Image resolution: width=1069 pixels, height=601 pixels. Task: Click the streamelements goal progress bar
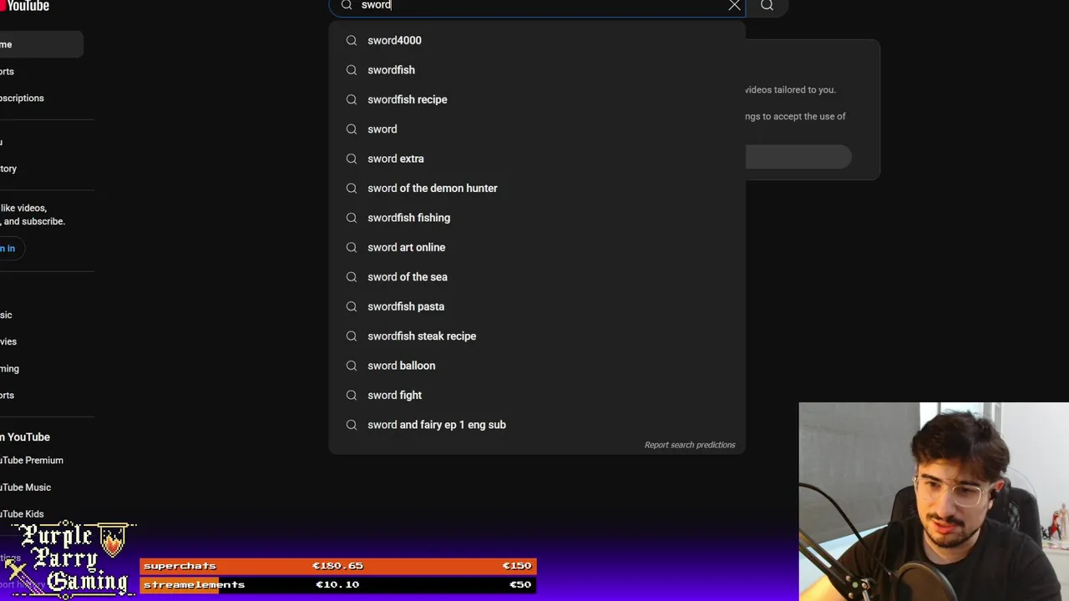pos(337,584)
